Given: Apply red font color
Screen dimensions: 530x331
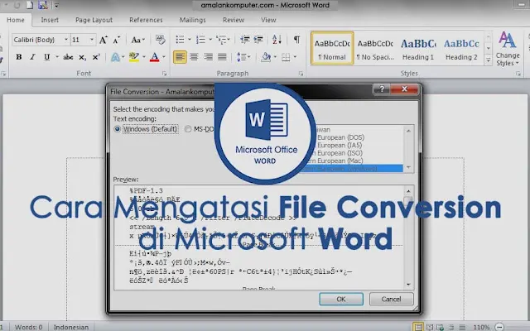Looking at the screenshot, I should pos(155,57).
